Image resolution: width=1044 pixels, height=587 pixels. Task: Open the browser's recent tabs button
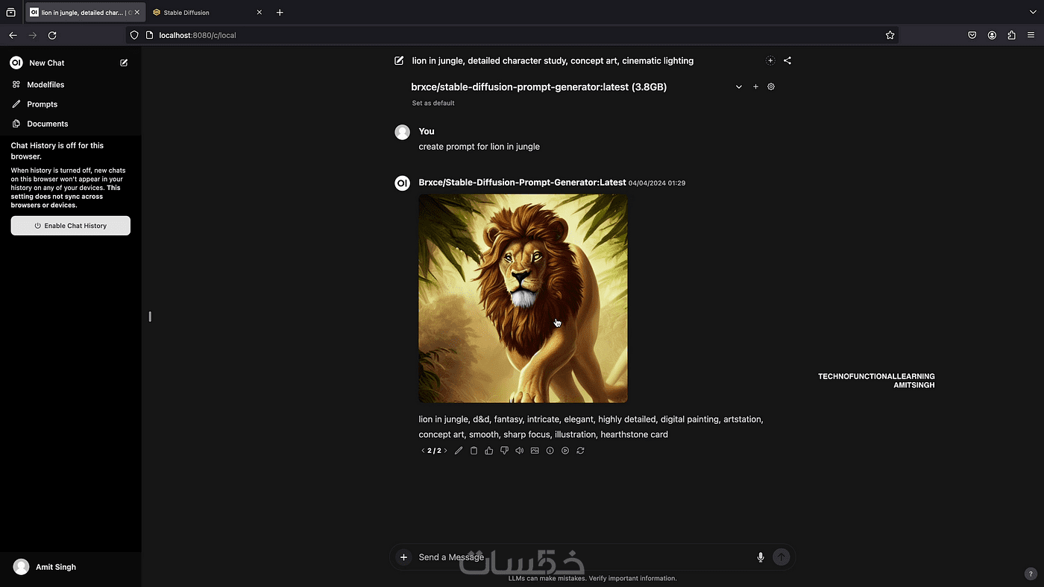tap(10, 13)
